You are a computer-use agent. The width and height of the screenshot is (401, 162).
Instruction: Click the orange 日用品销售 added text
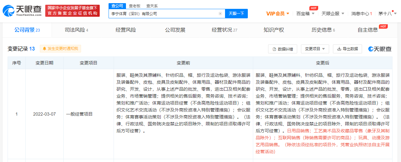(x=298, y=130)
